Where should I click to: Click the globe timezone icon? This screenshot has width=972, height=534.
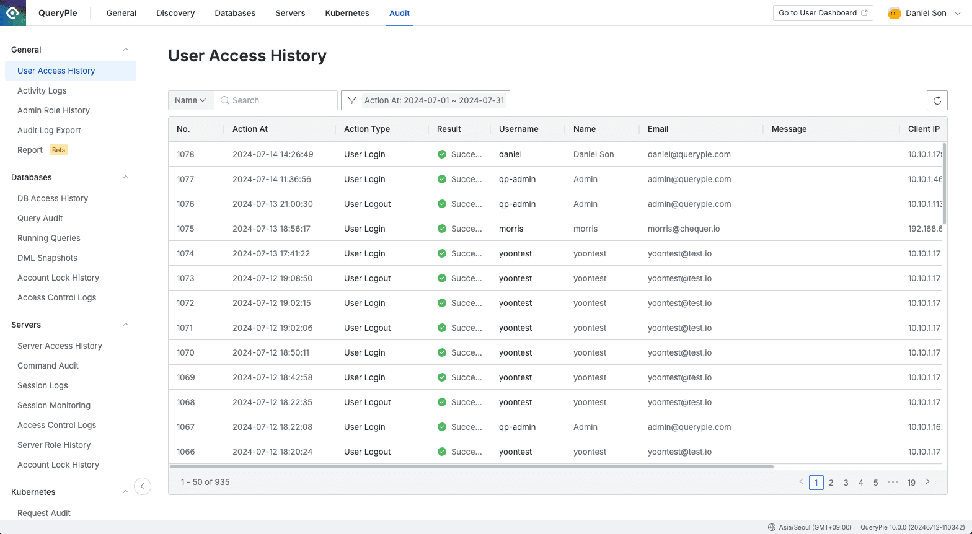(772, 527)
